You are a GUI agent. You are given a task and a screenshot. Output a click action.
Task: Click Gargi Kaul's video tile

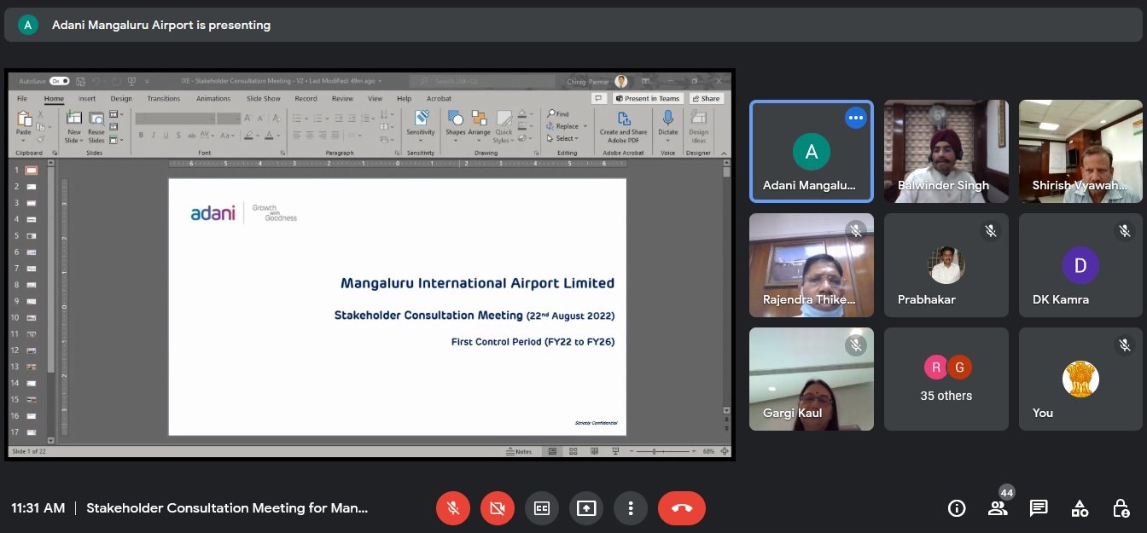[812, 379]
